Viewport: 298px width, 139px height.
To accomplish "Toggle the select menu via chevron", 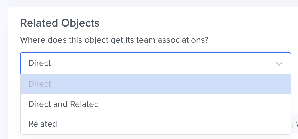I will 279,64.
